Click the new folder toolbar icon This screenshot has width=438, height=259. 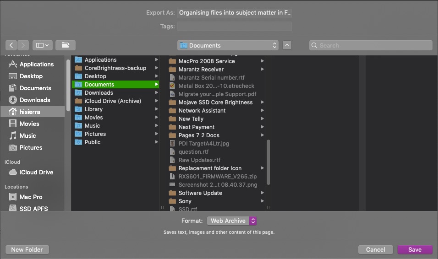(66, 45)
